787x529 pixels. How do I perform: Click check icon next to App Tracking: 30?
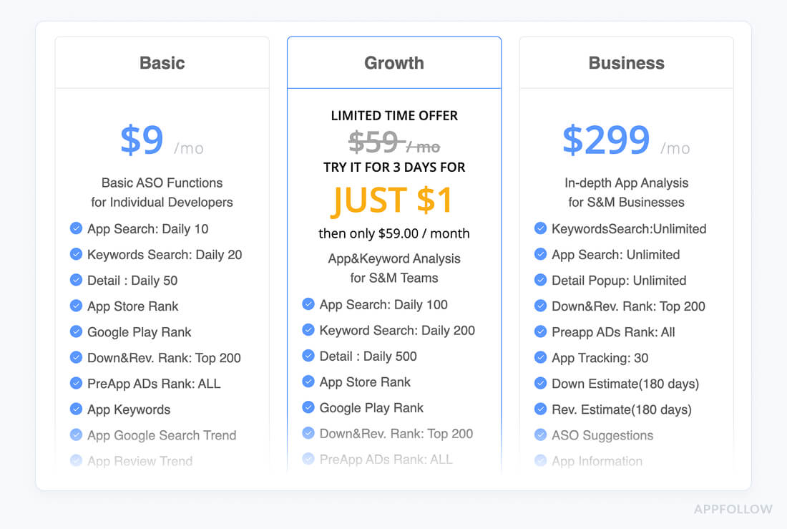click(541, 357)
